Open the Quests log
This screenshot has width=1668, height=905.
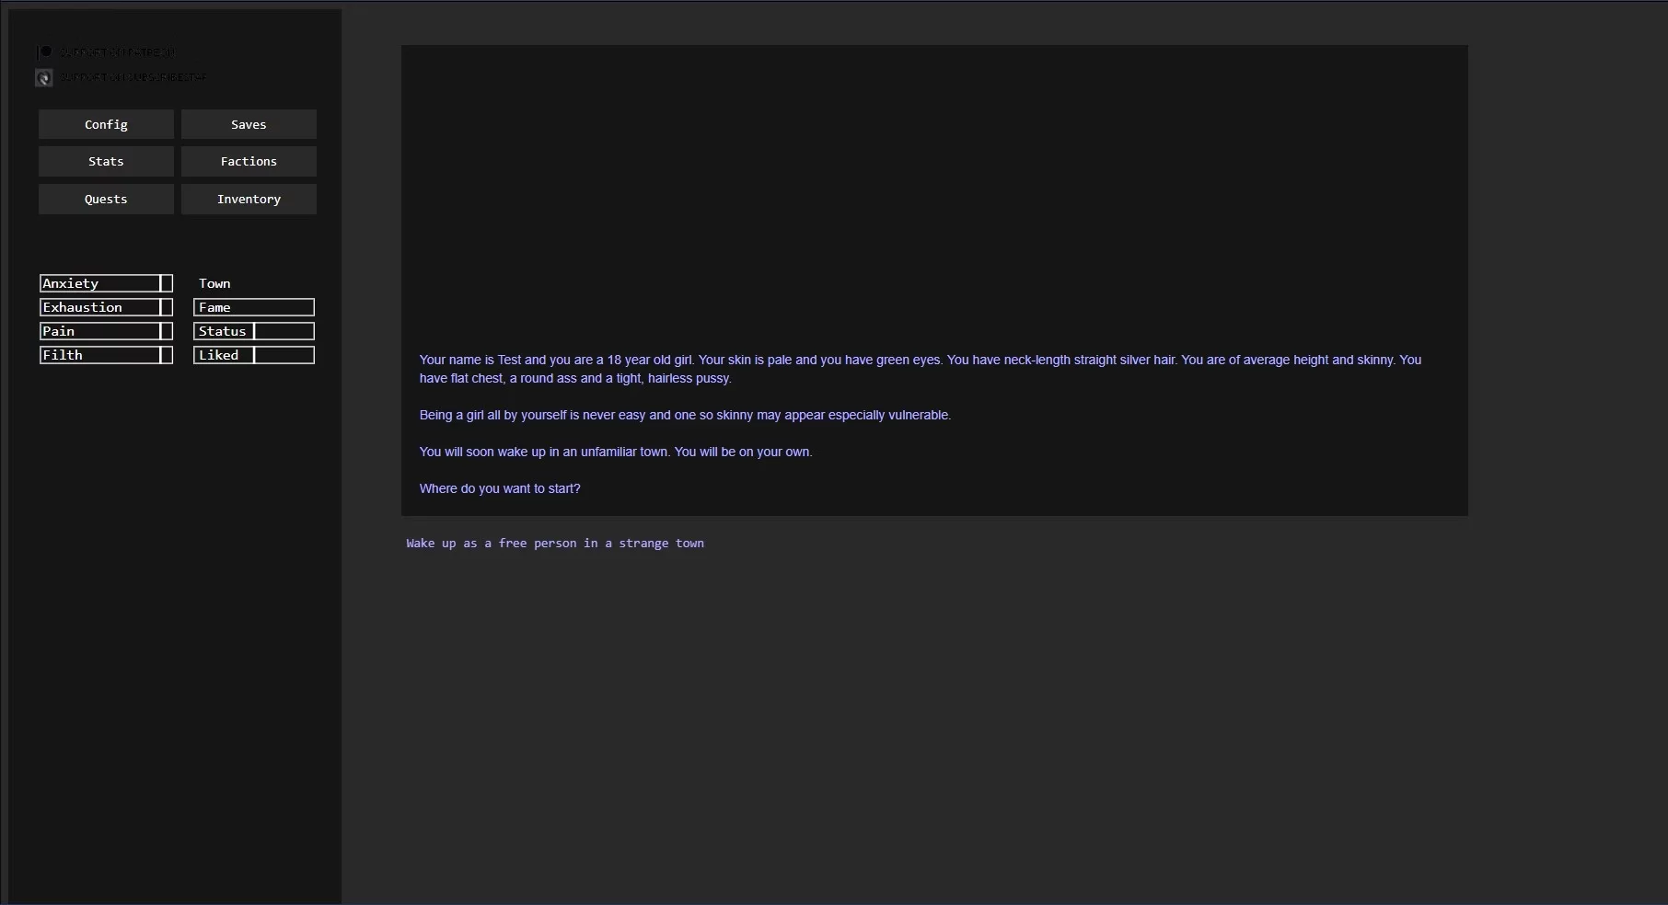click(106, 199)
